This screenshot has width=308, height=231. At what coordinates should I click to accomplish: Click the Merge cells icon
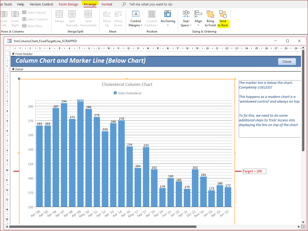(59, 14)
